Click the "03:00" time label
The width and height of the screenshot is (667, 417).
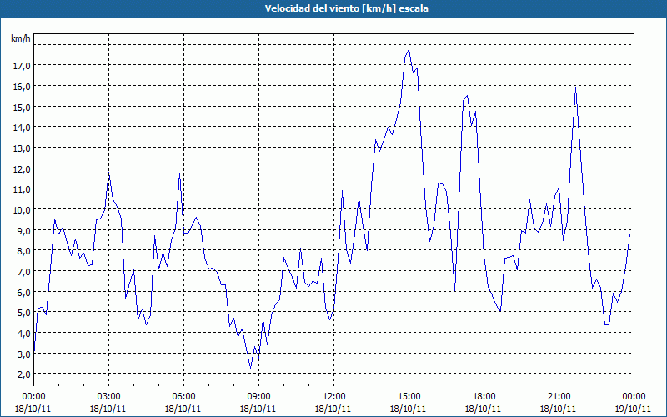click(x=108, y=397)
